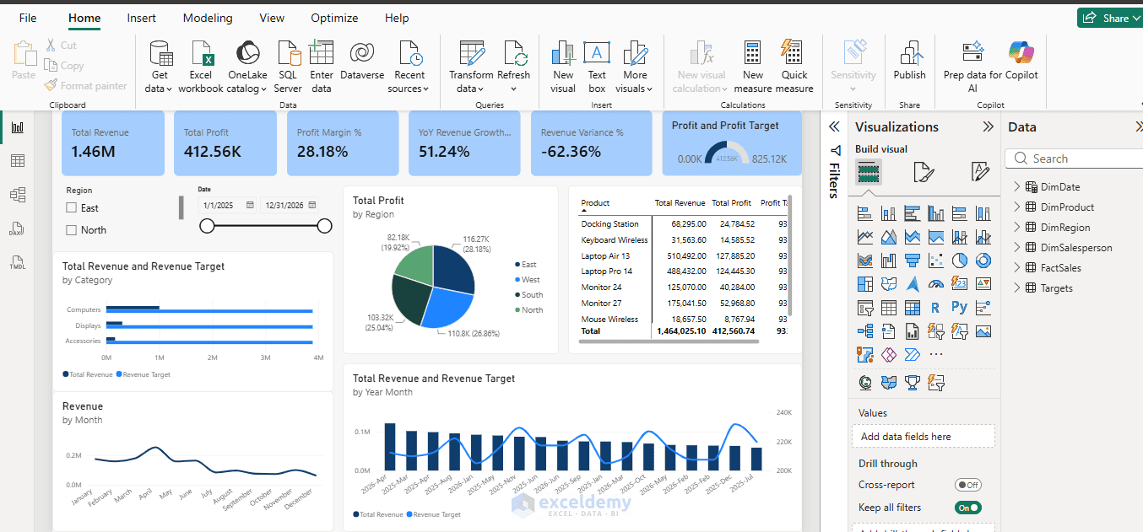This screenshot has height=532, width=1143.
Task: Click the date slider's right handle
Action: coord(324,225)
